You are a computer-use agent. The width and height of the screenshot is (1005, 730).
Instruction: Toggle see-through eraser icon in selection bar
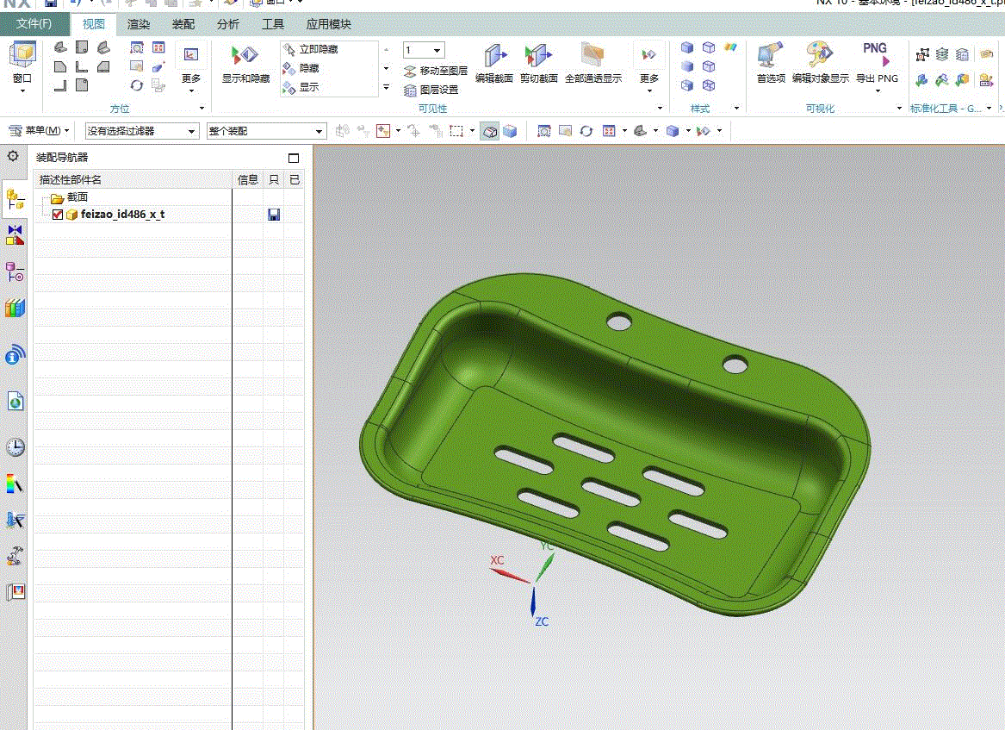click(x=490, y=132)
